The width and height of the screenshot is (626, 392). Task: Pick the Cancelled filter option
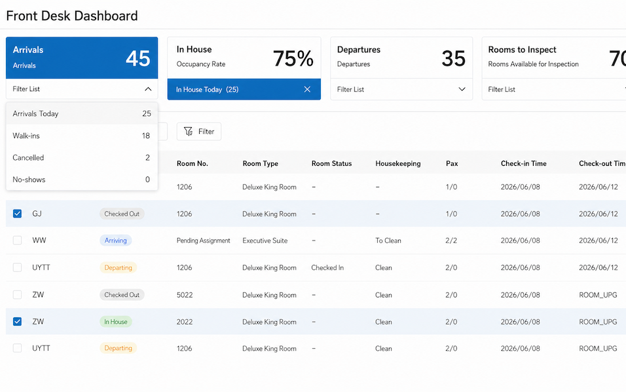(82, 157)
